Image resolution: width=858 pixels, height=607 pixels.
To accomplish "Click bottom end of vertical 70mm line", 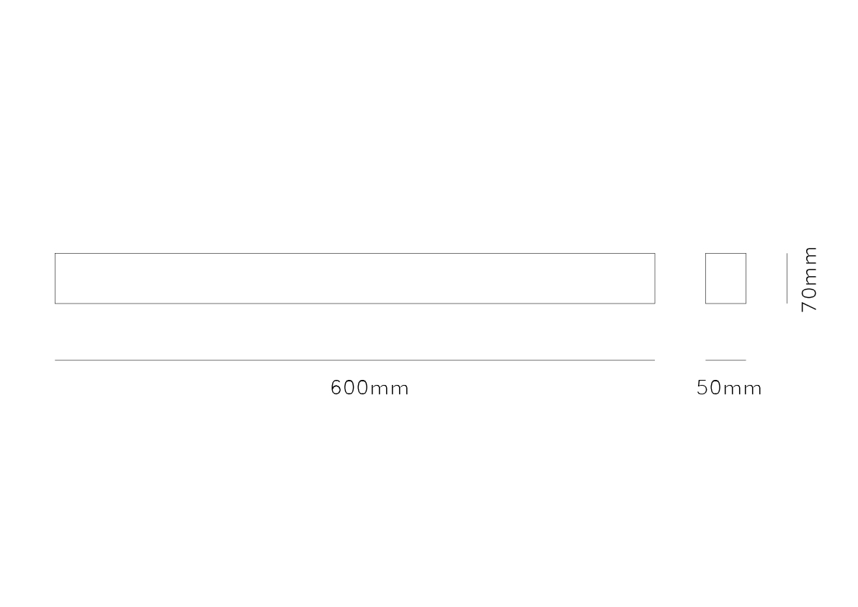I will pyautogui.click(x=787, y=303).
